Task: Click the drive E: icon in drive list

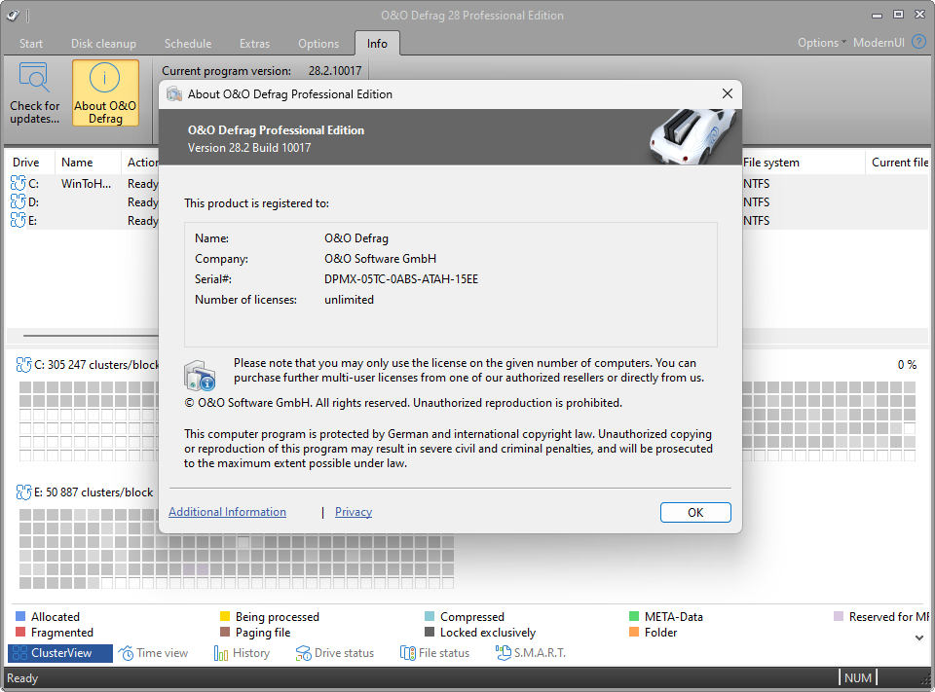Action: tap(19, 220)
